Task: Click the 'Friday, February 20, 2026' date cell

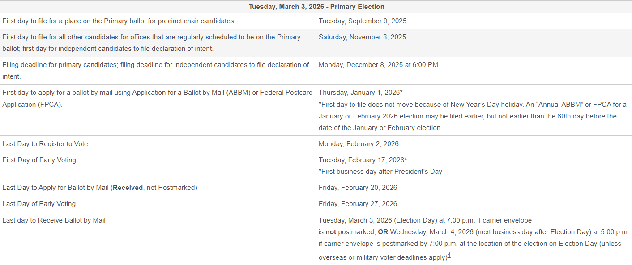Action: pos(358,188)
